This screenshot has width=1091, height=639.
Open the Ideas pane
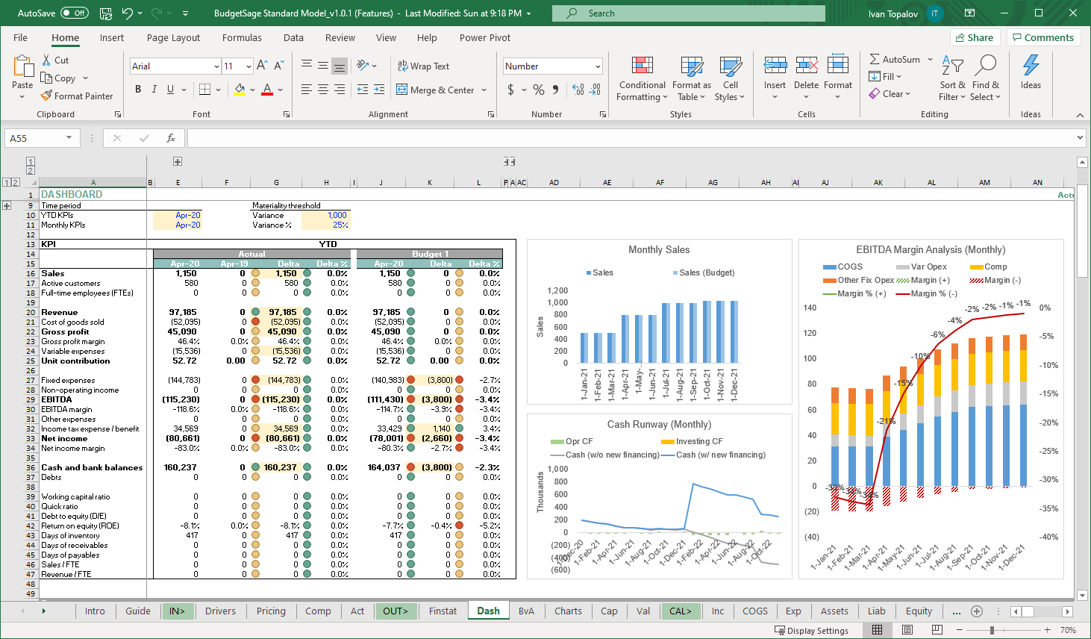(1031, 72)
